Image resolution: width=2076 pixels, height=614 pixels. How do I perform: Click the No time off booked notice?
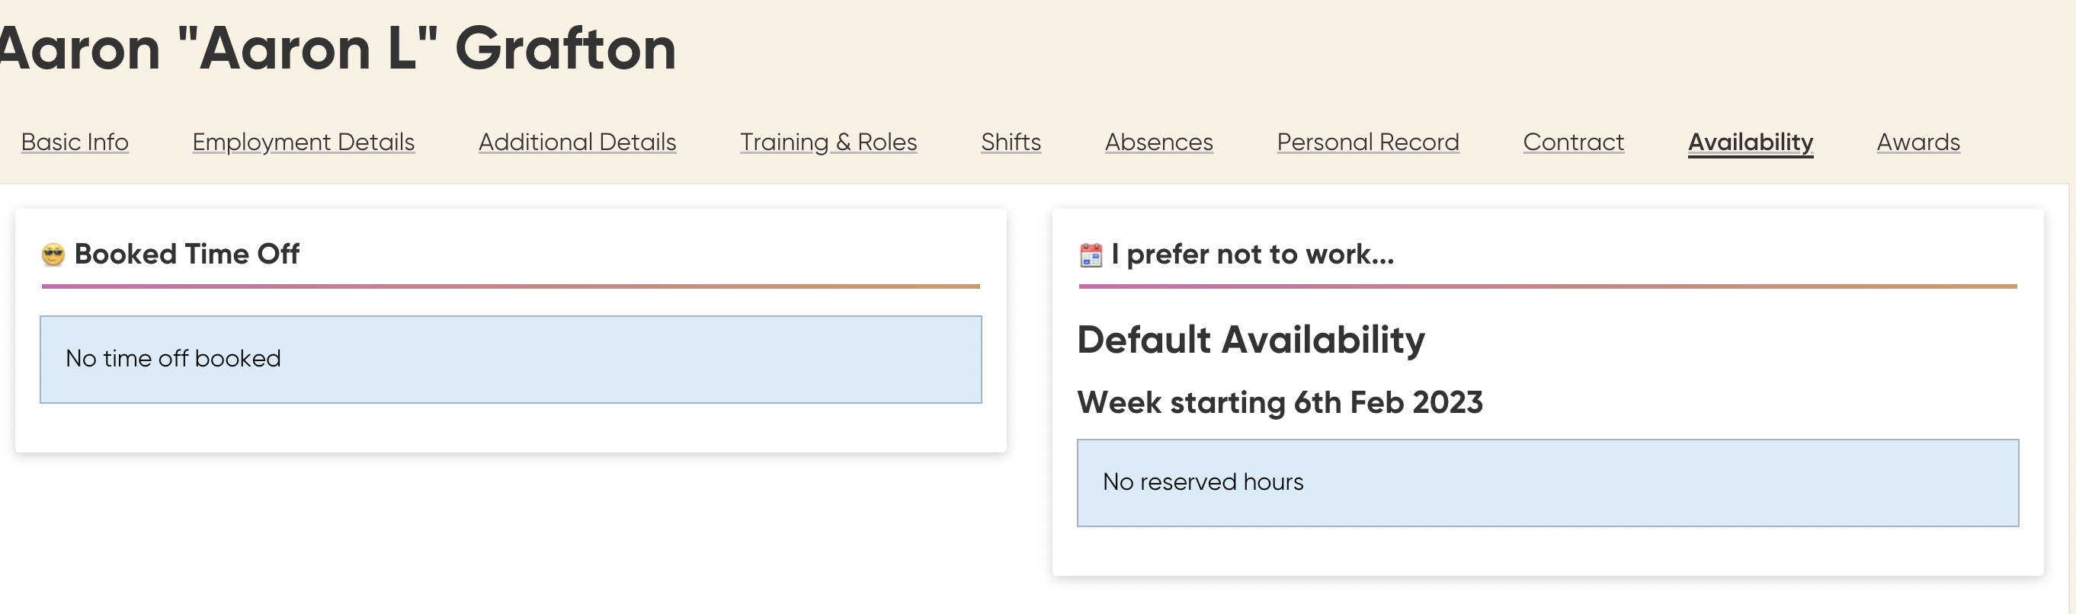tap(511, 360)
